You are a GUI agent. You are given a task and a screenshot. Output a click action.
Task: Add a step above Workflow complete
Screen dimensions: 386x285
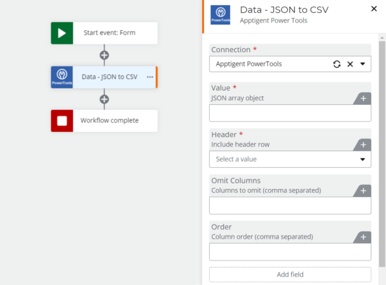pos(104,99)
